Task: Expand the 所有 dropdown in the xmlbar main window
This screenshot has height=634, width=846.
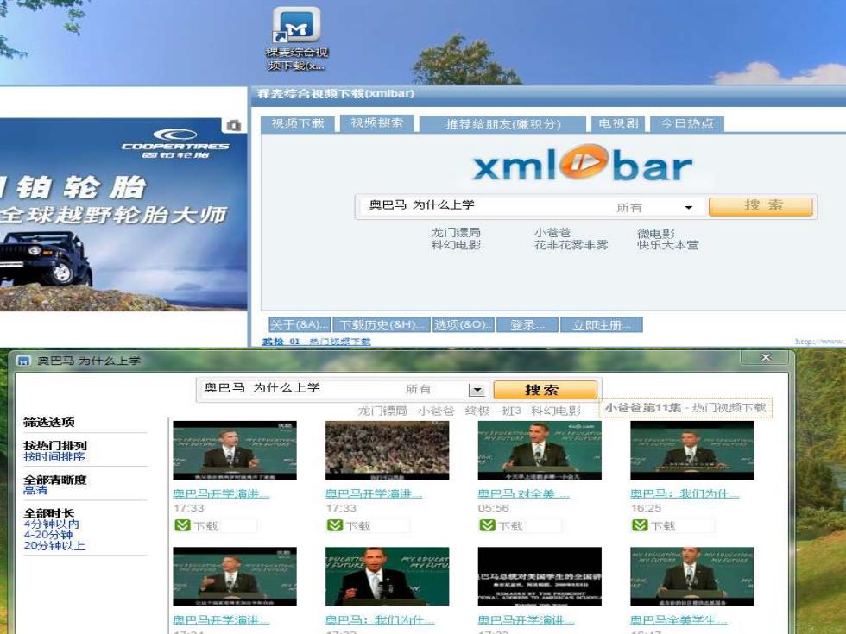Action: click(688, 207)
